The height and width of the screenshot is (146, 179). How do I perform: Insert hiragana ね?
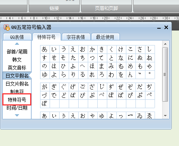[150, 58]
